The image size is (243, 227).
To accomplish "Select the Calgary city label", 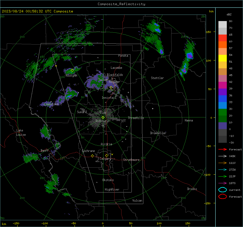I will pos(105,159).
